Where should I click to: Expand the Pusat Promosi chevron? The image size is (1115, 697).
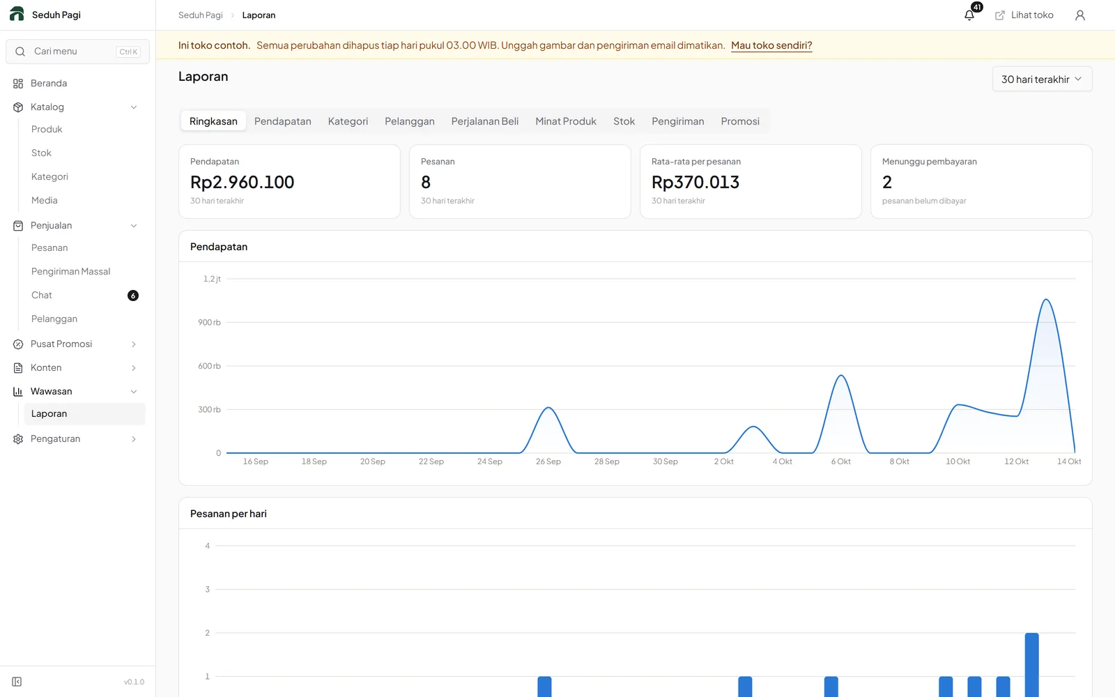(x=134, y=344)
